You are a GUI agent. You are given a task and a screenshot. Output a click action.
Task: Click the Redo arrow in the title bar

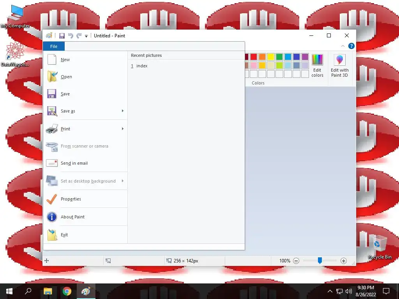coord(79,36)
